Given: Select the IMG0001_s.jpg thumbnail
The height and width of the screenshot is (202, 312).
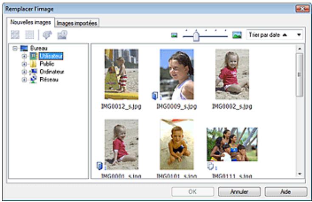Looking at the screenshot, I should [x=121, y=144].
